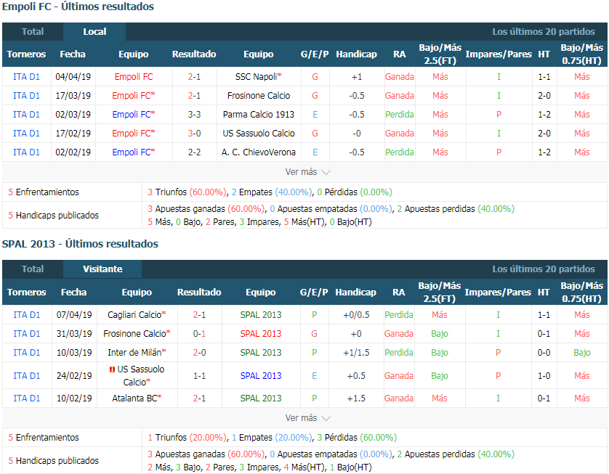
Task: Click 2-2 result against ChievoVerona
Action: tap(194, 152)
